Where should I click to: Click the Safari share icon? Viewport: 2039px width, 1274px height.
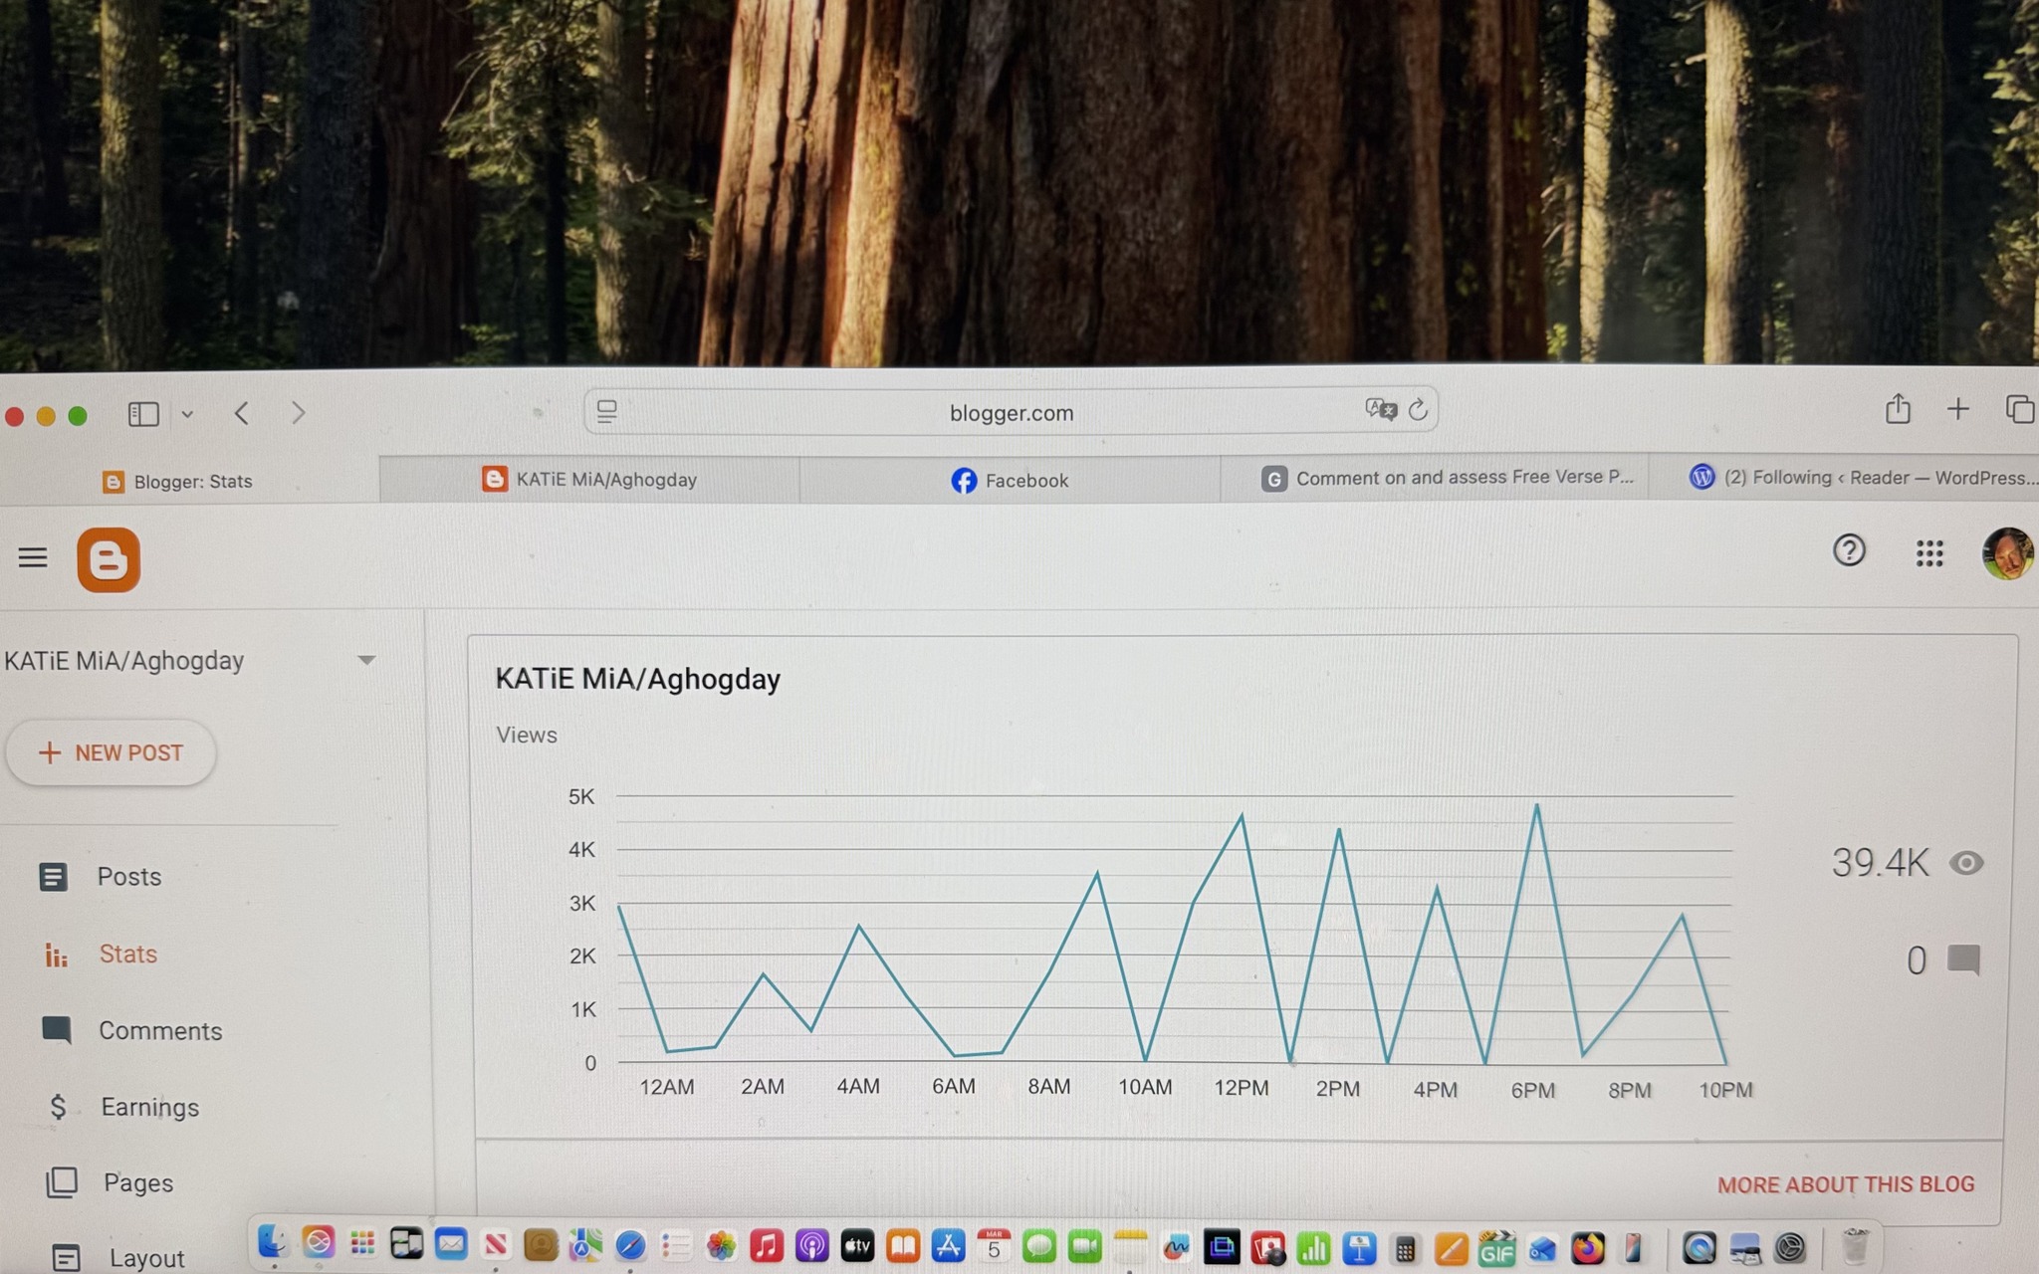[x=1898, y=409]
